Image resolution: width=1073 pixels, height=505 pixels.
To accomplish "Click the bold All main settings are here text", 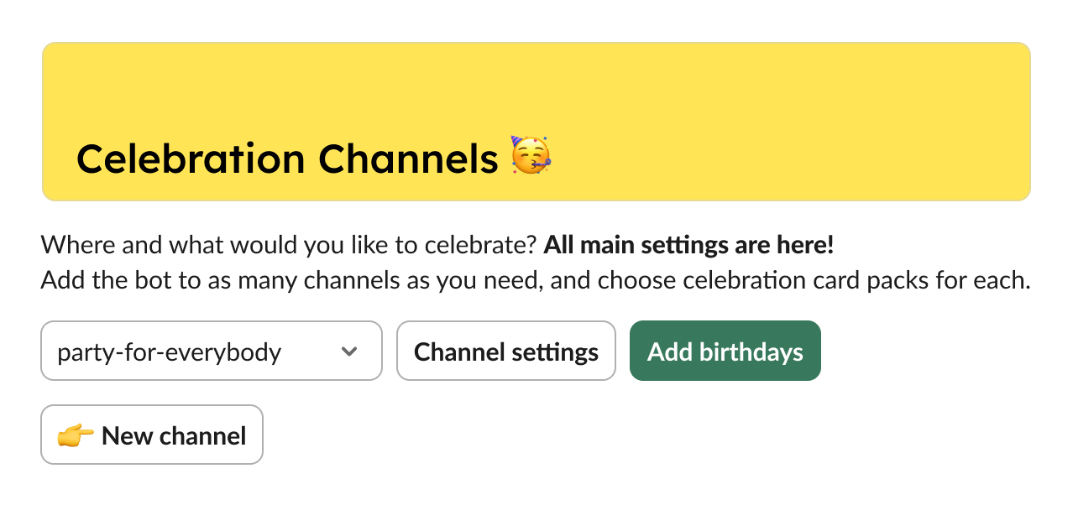I will click(x=688, y=244).
